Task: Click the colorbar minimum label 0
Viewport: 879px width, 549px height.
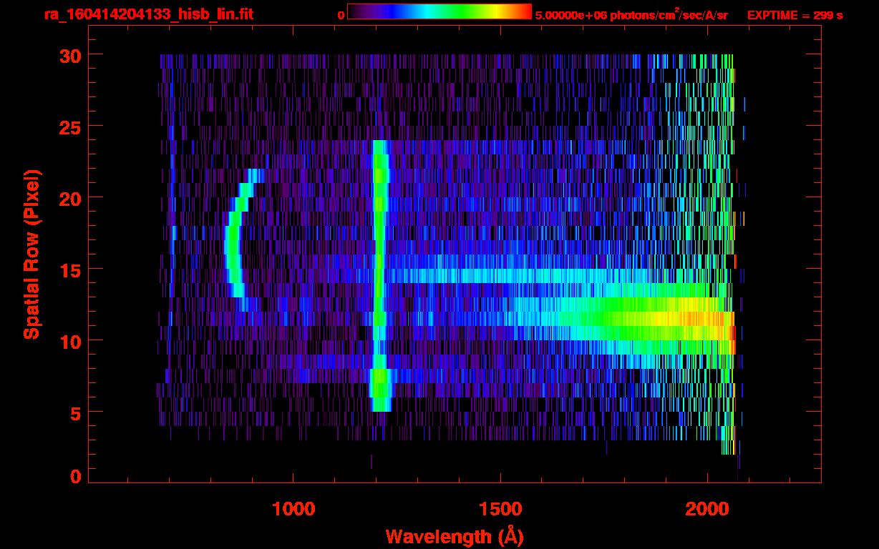Action: pos(341,15)
